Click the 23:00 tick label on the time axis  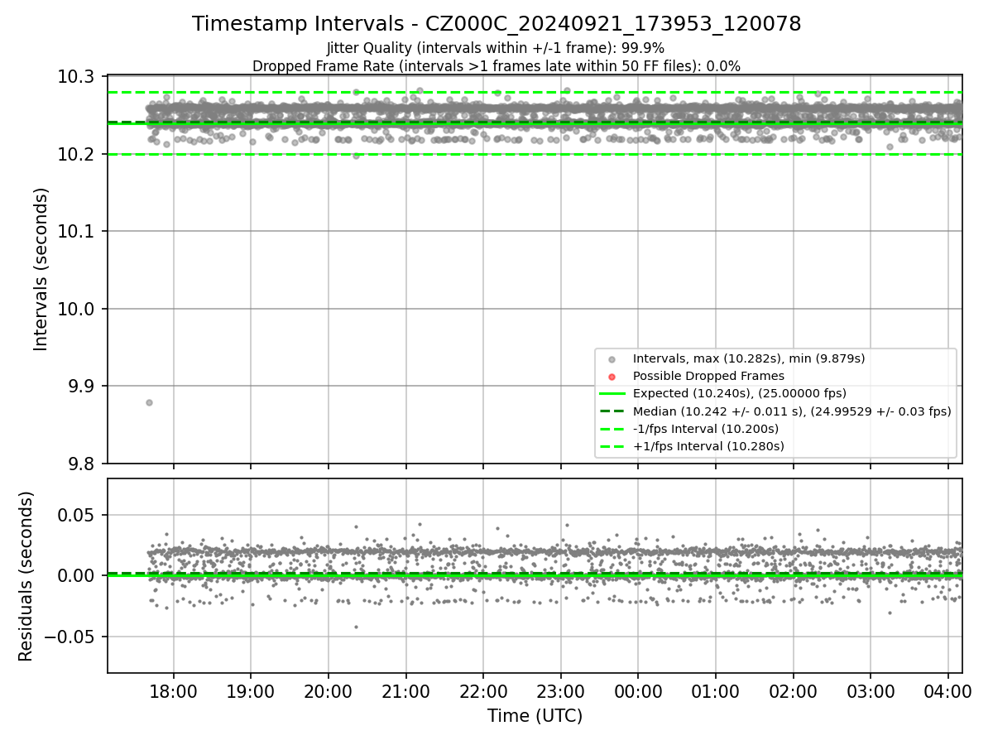(560, 692)
